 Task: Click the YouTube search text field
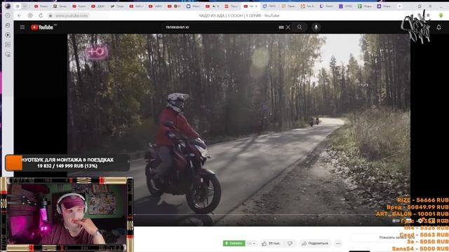[220, 27]
